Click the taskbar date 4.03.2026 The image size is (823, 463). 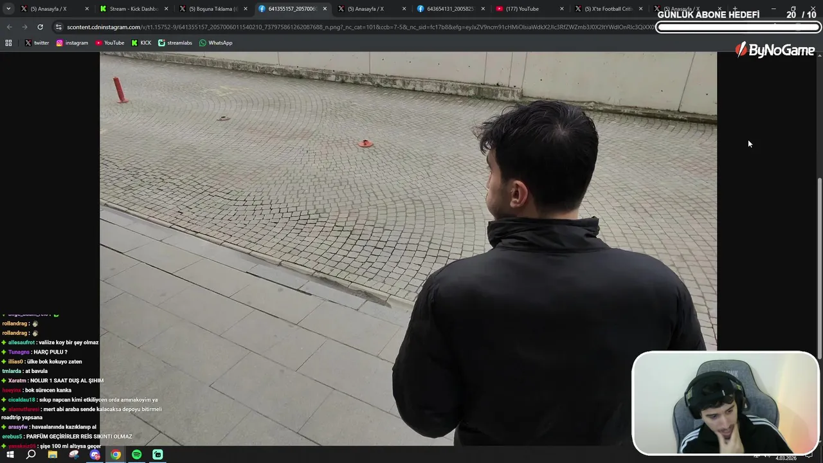pyautogui.click(x=786, y=458)
